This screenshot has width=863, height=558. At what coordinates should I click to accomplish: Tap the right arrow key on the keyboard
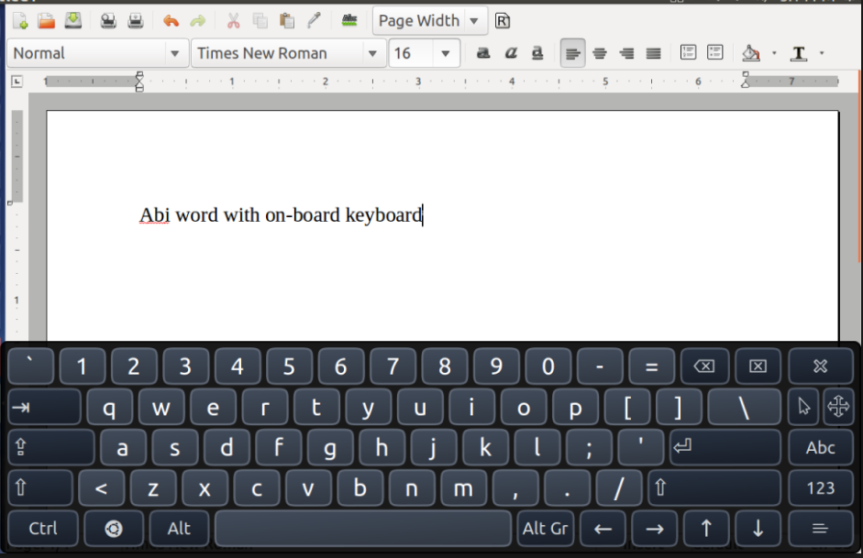(655, 529)
